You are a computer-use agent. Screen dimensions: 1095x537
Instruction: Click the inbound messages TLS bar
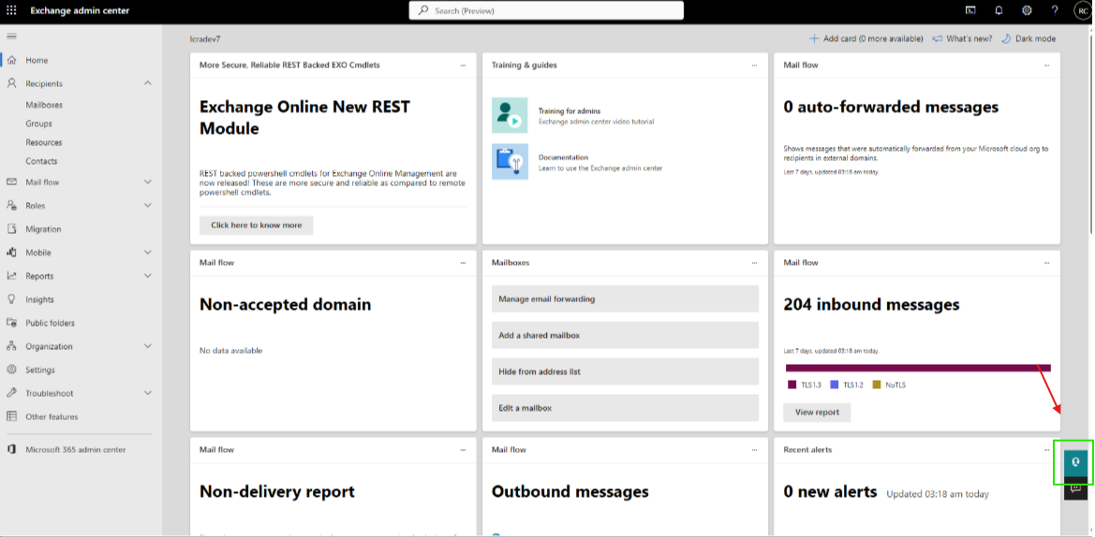click(x=918, y=369)
